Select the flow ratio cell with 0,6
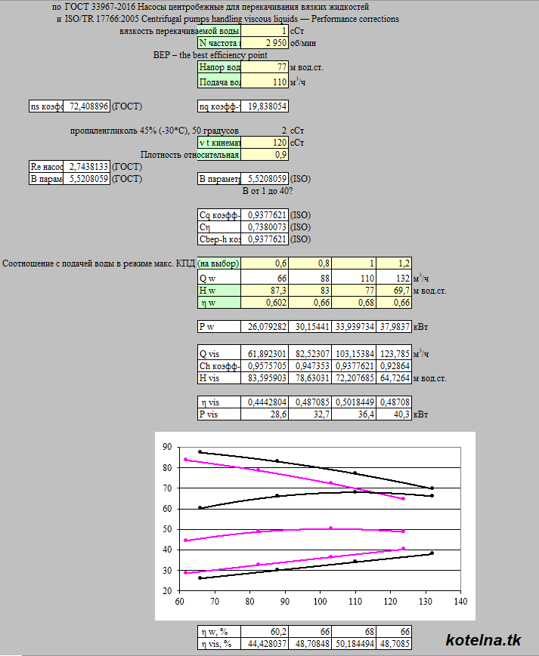The width and height of the screenshot is (539, 656). (x=265, y=263)
